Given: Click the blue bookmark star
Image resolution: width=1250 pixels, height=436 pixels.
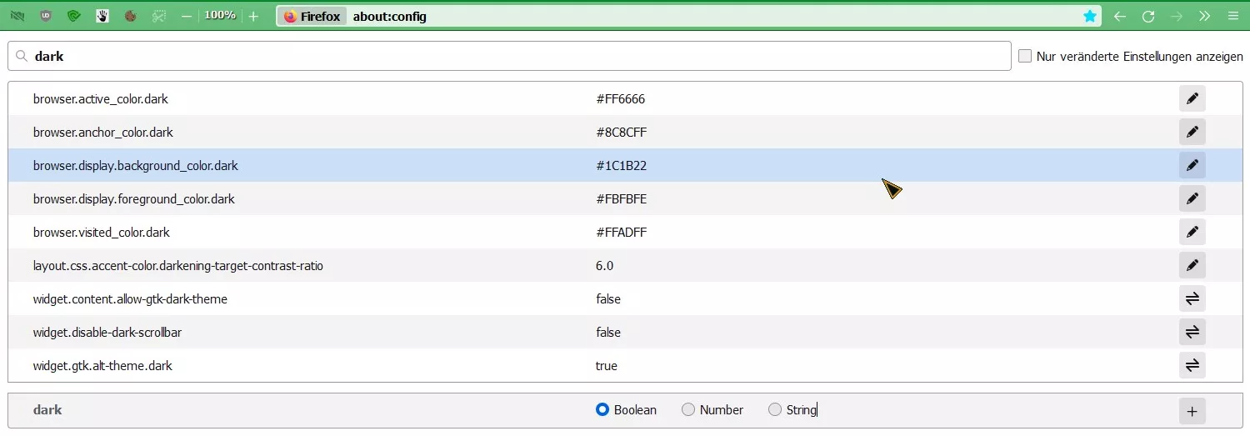Looking at the screenshot, I should [x=1090, y=16].
